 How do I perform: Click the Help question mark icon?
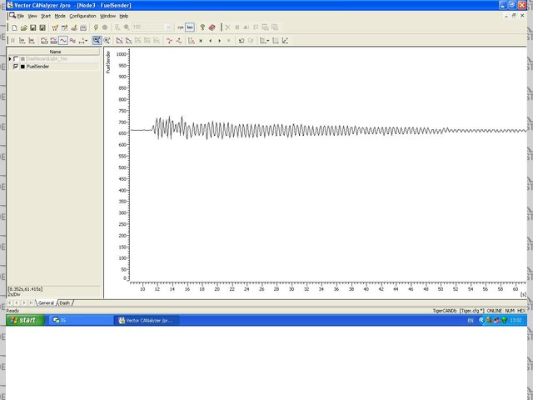point(202,27)
